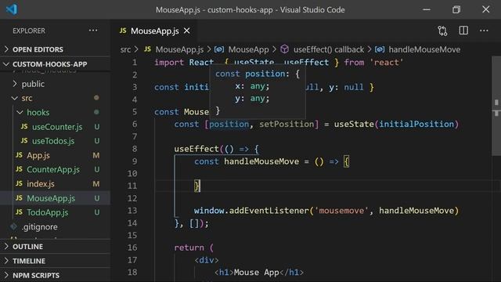Click JS icon beside useTodos.js
501x282 pixels.
tap(24, 141)
